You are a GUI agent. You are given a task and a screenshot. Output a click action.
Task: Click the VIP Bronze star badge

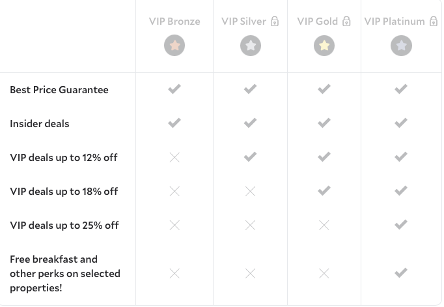[x=174, y=46]
